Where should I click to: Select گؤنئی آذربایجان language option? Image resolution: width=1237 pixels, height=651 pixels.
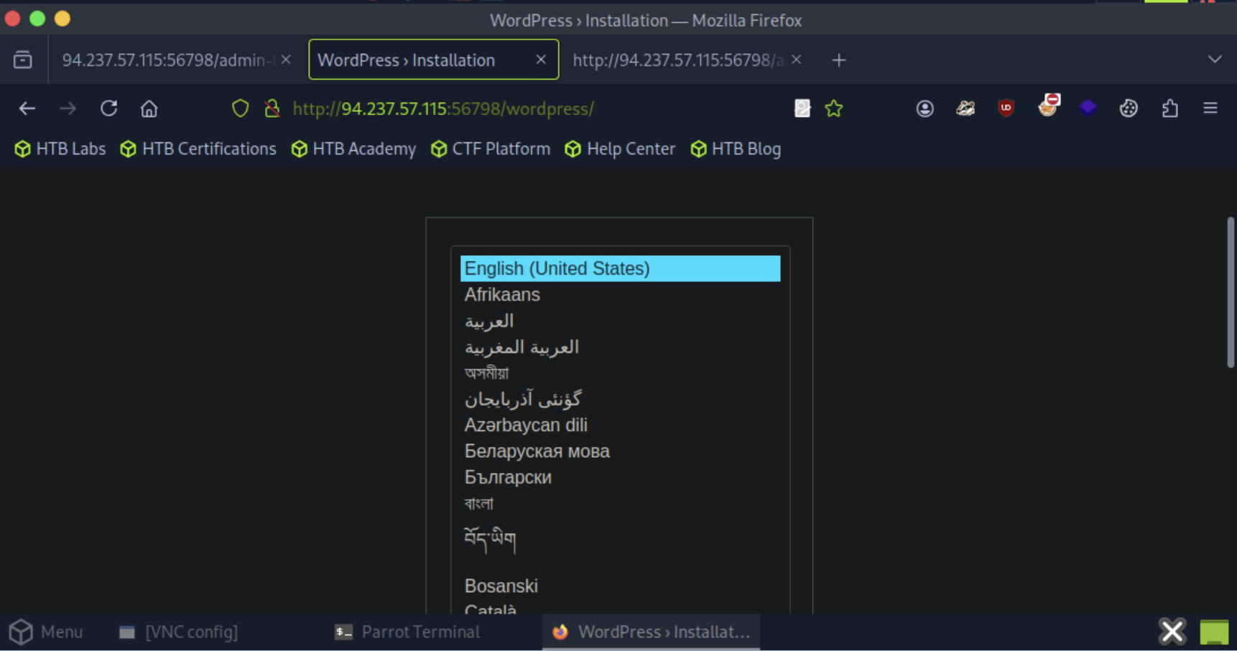click(x=620, y=399)
